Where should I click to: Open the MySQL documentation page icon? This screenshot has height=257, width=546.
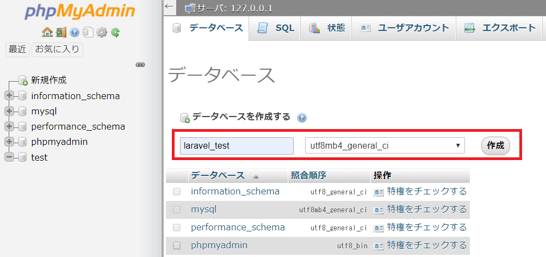coord(88,33)
